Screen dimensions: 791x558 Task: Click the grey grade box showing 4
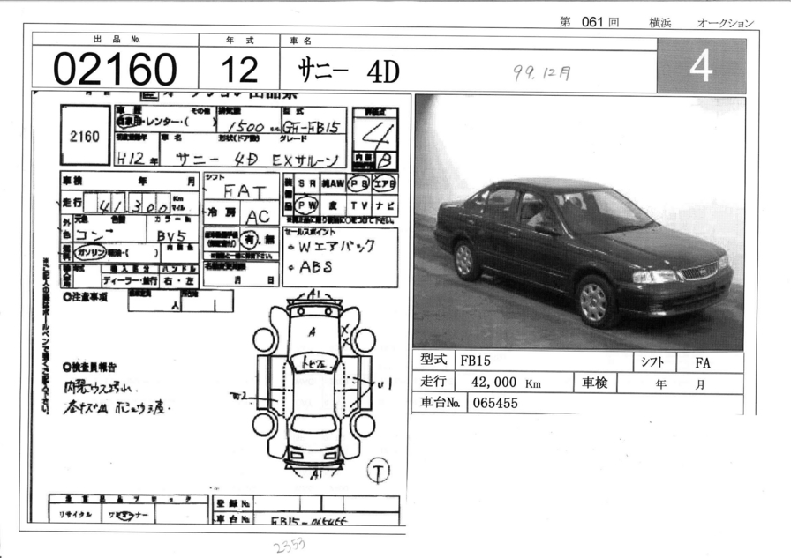(702, 66)
